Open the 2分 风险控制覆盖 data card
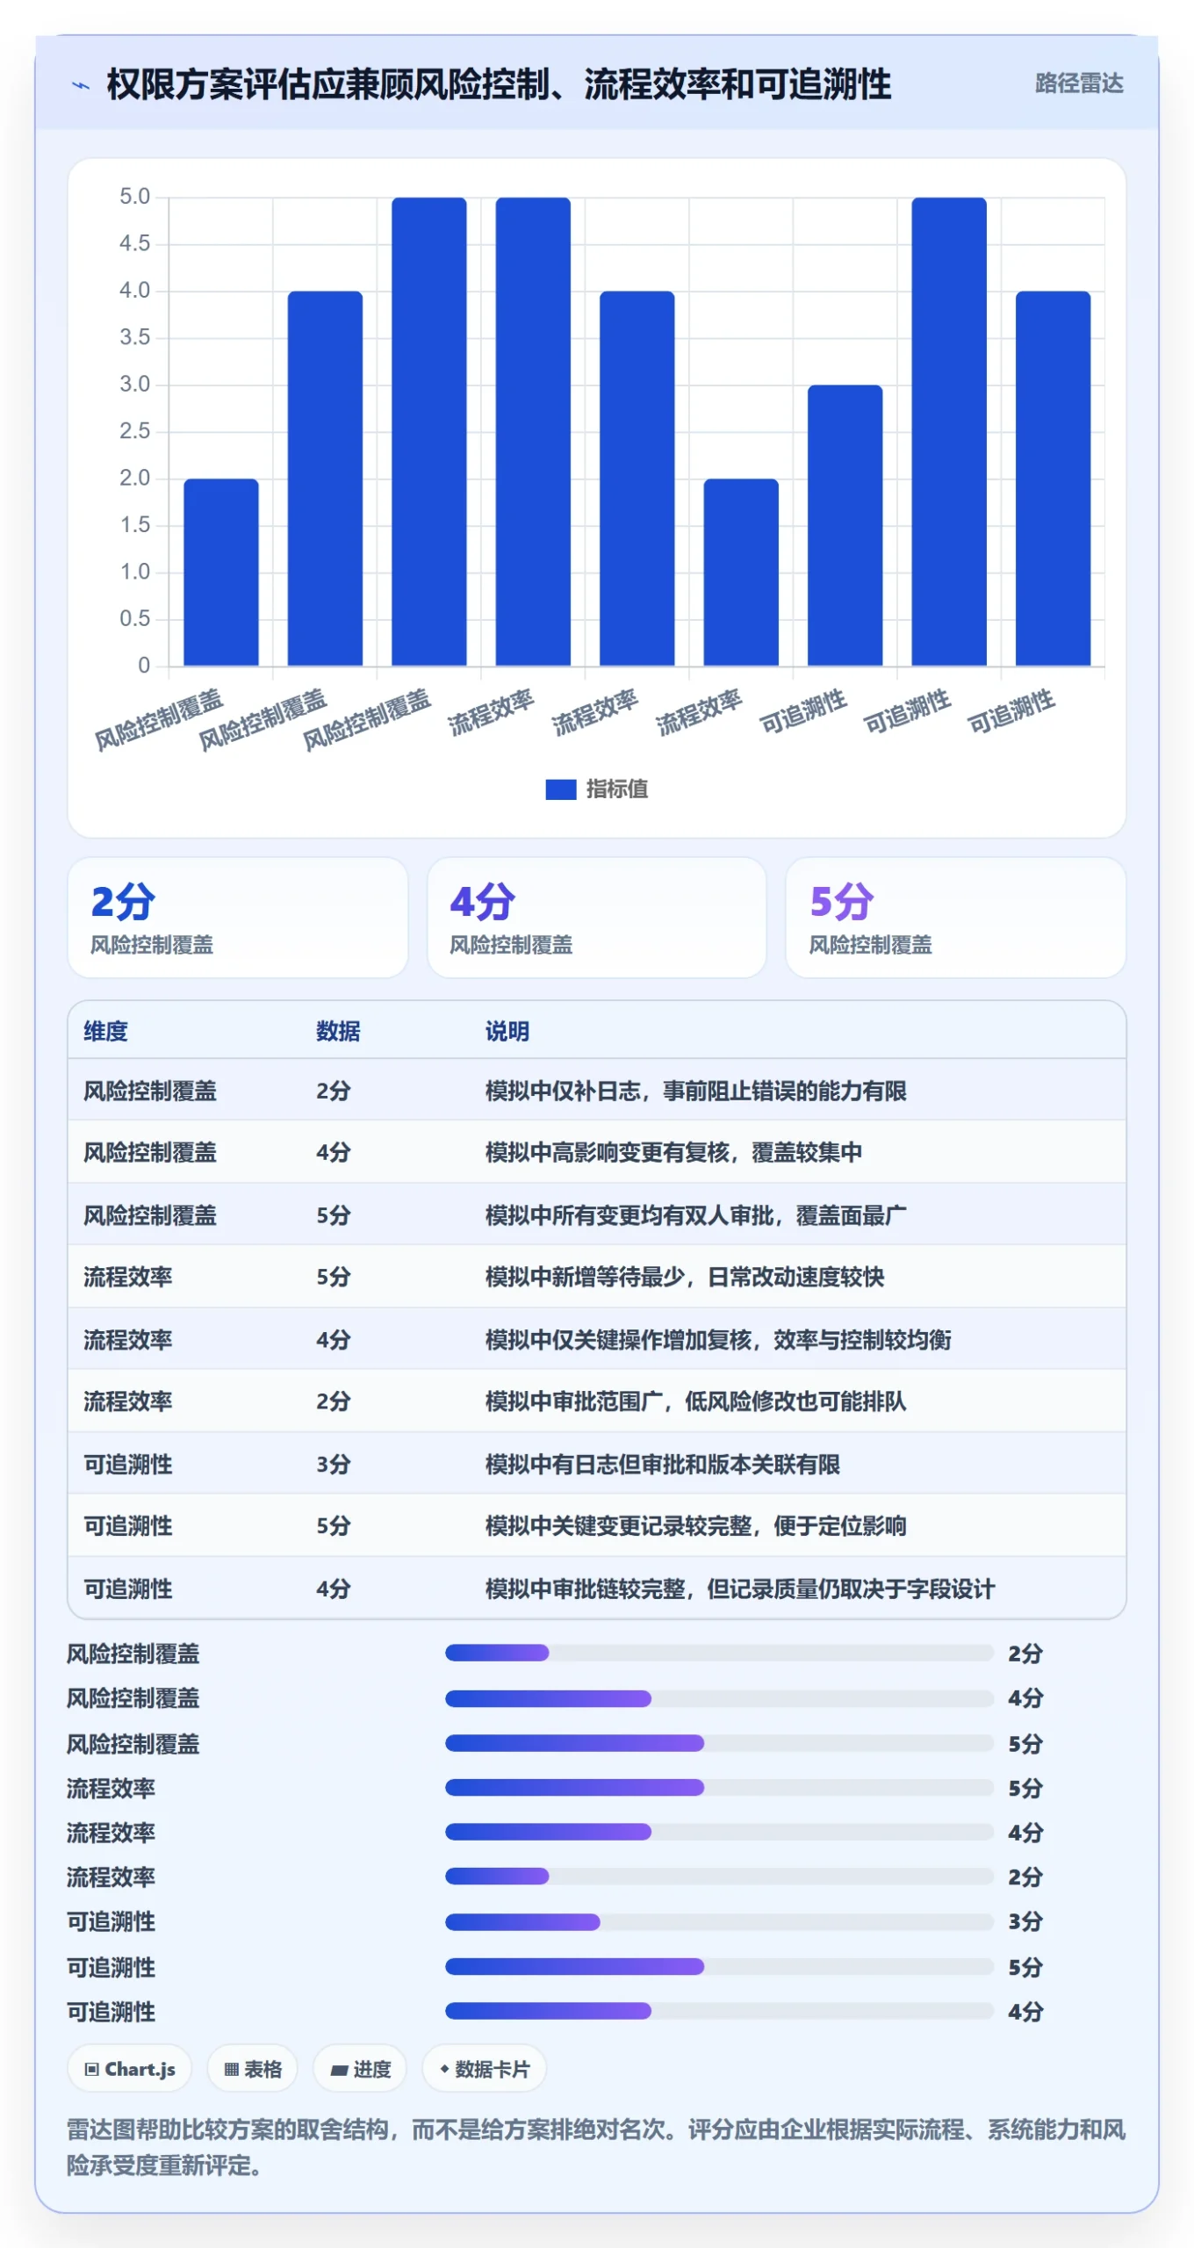Screen dimensions: 1194x2248 [x=238, y=917]
